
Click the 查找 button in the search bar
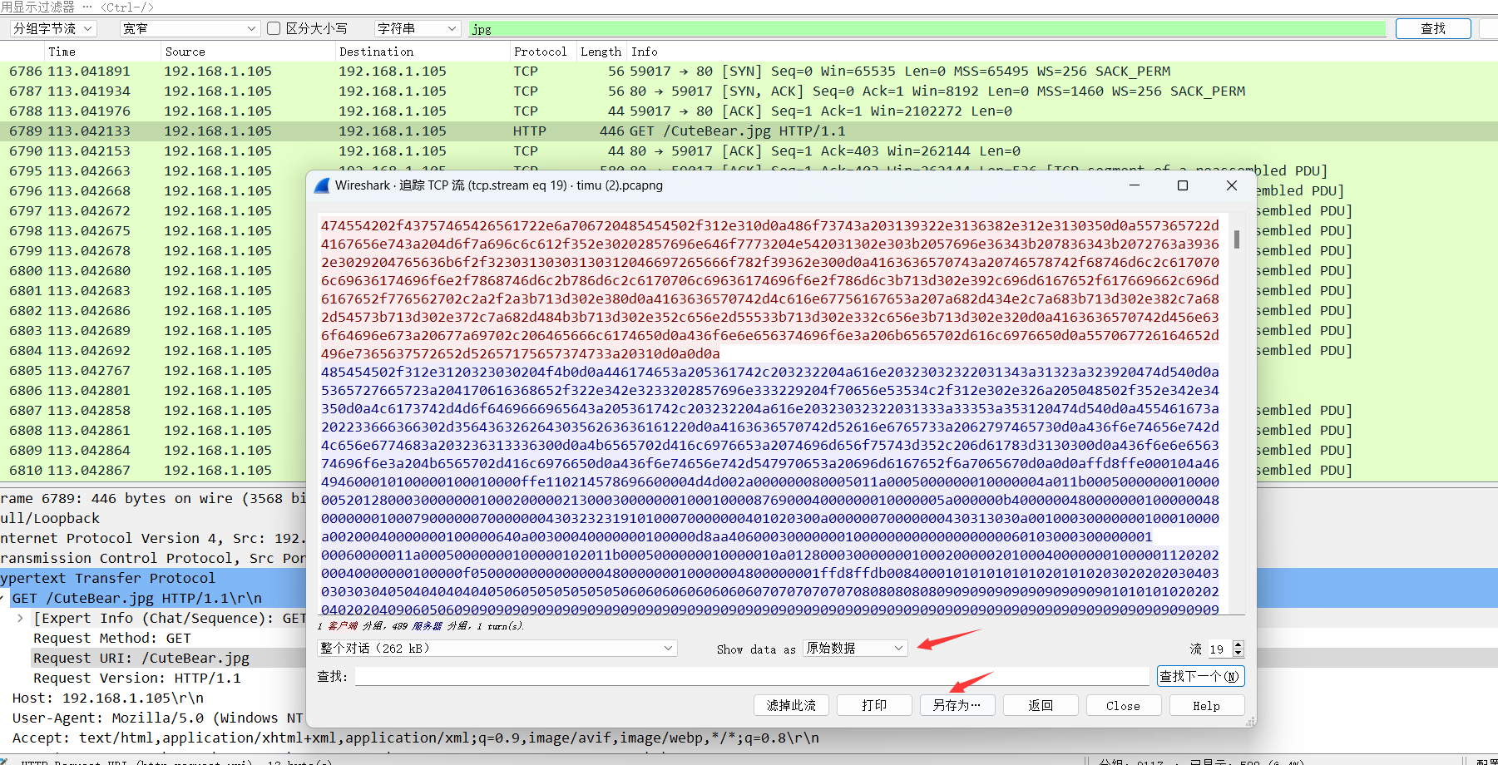pyautogui.click(x=1433, y=28)
